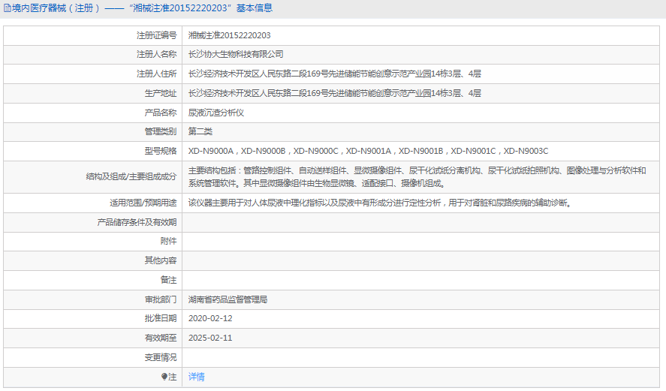666x391 pixels.
Task: Select model specification list starting XD-N9000A
Action: click(x=368, y=151)
